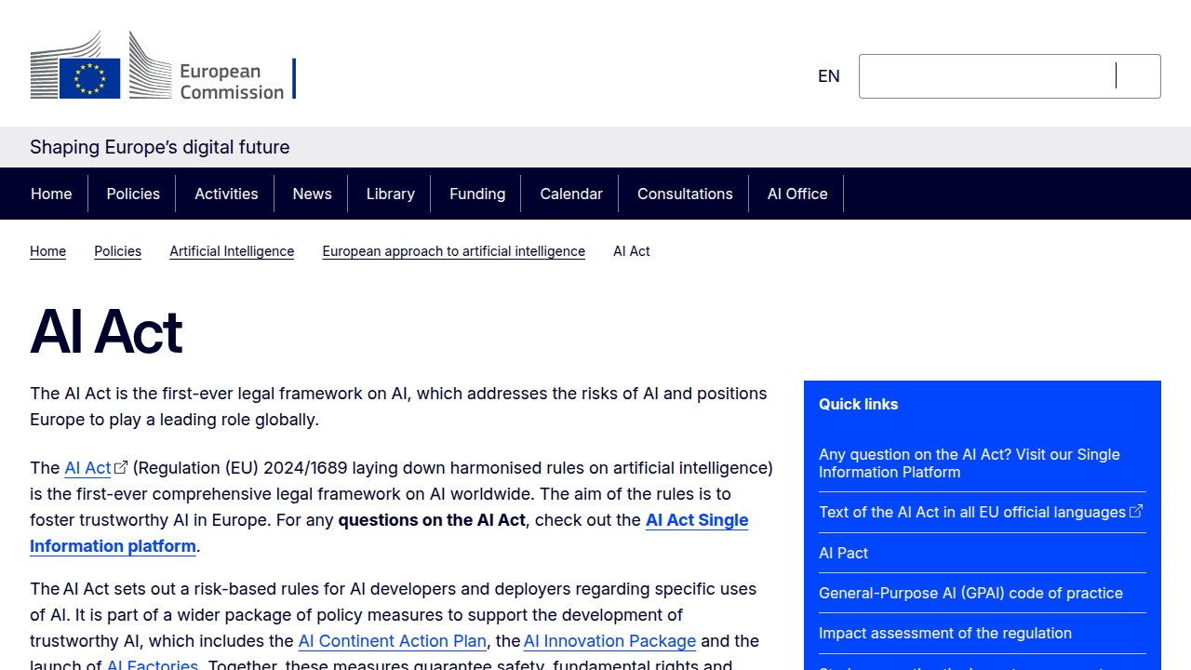Go to Policies in the breadcrumb
The width and height of the screenshot is (1191, 670).
[118, 251]
